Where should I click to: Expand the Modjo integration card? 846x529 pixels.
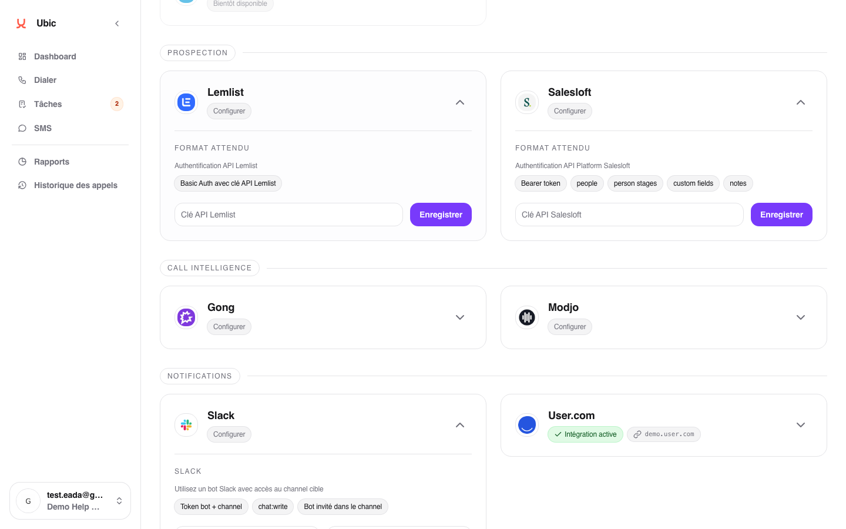pyautogui.click(x=801, y=317)
